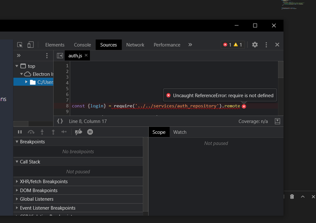The width and height of the screenshot is (316, 223).
Task: Click the step over debugger icon
Action: tap(31, 132)
